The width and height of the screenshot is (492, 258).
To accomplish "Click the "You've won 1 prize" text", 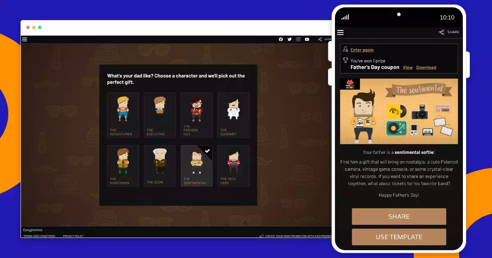I will [x=368, y=61].
